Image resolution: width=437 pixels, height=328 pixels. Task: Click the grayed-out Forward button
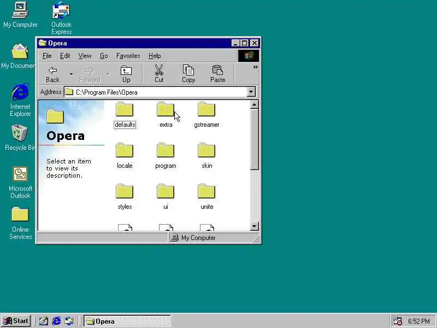click(x=90, y=74)
